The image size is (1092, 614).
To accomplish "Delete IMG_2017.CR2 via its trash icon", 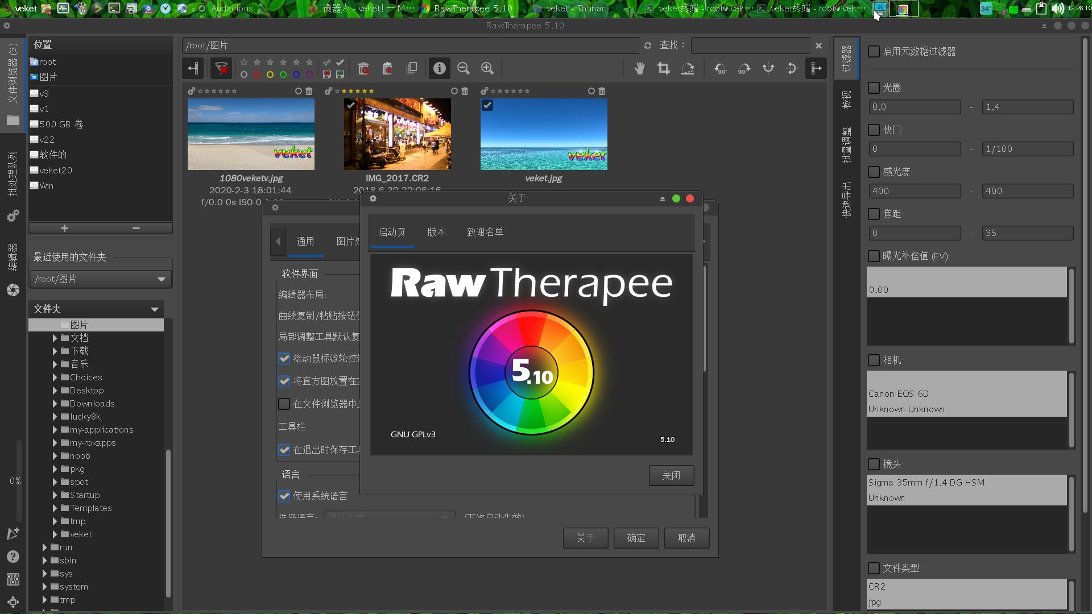I will (x=465, y=91).
